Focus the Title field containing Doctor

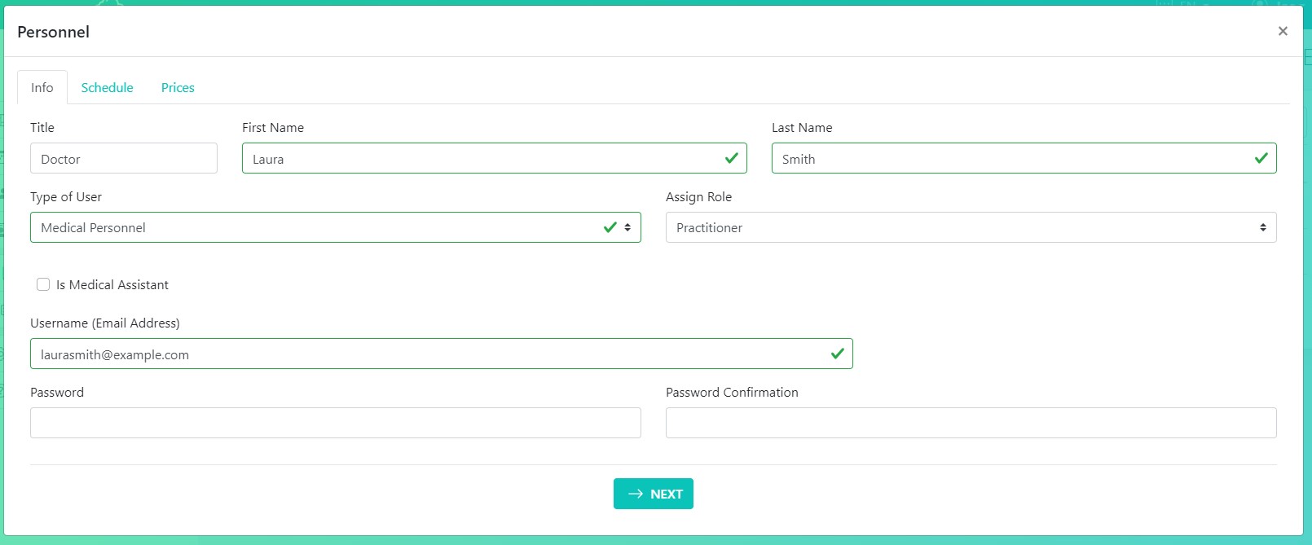[124, 158]
